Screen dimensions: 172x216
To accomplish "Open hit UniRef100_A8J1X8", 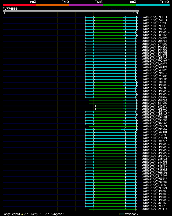I will (x=154, y=35).
